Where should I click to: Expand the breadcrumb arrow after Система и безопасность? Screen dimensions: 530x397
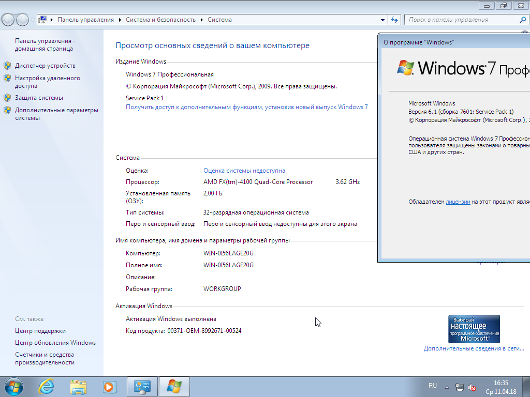coord(202,20)
